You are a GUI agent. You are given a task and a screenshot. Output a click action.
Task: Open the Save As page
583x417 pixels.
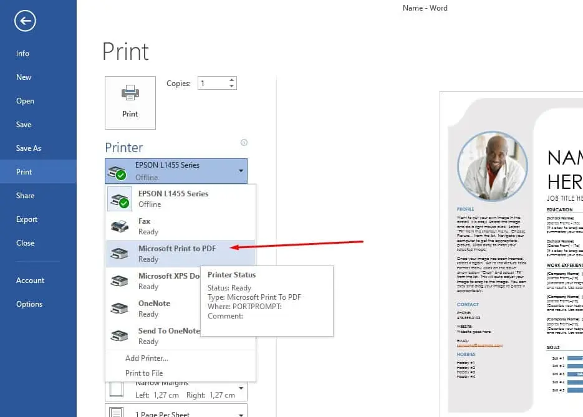[x=28, y=148]
